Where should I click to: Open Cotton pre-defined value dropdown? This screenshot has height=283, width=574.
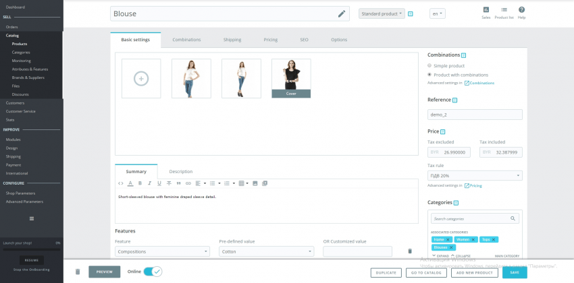point(267,251)
